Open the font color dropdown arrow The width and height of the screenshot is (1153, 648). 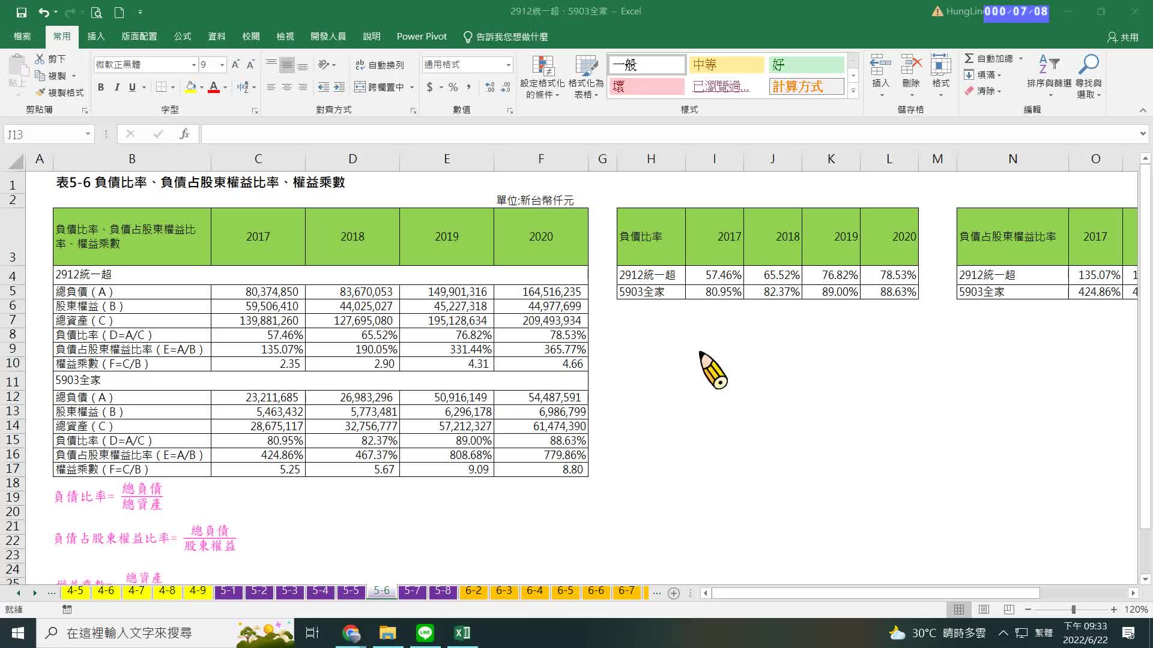click(225, 88)
